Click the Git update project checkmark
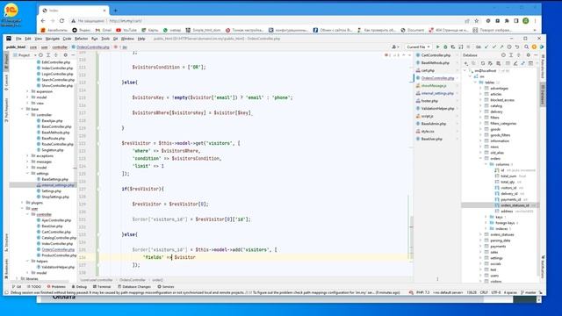Viewport: 562px width, 316px height. (486, 47)
